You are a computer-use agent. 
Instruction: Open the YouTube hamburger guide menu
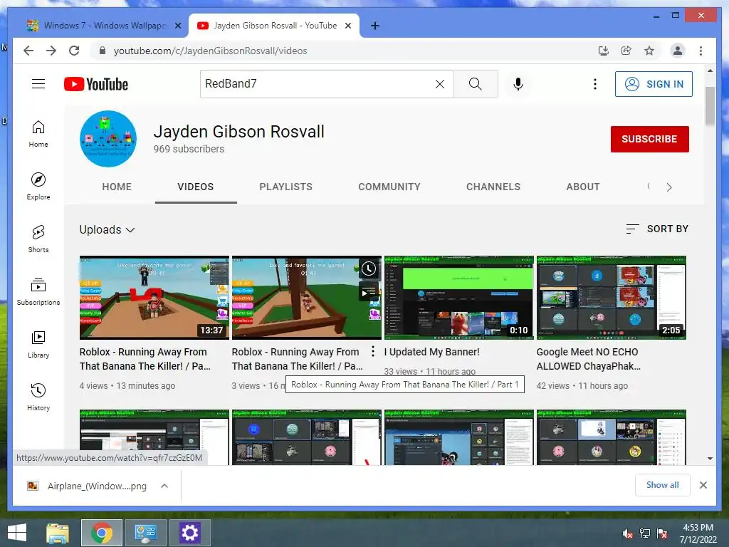[x=38, y=84]
